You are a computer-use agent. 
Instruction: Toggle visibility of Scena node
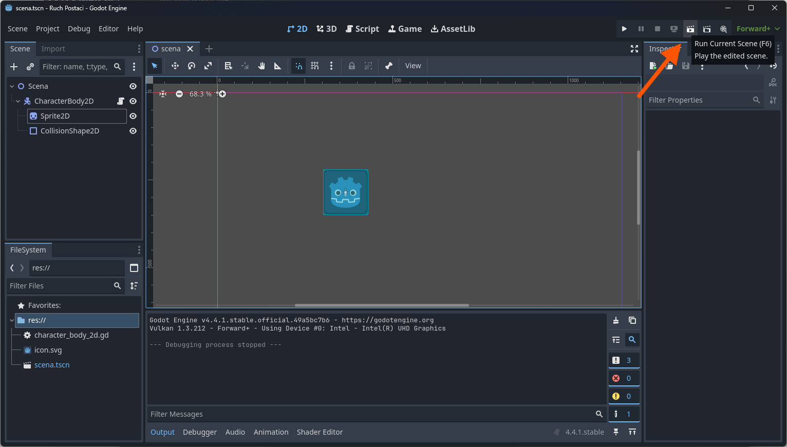tap(133, 86)
